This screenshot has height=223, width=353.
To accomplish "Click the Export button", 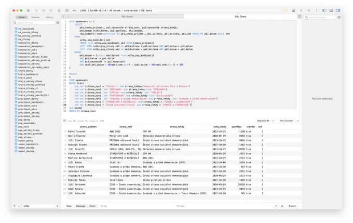I will point(293,206).
